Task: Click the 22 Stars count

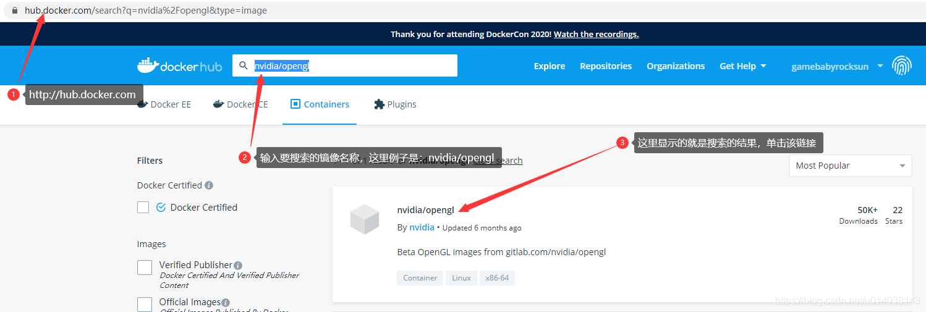Action: coord(894,215)
